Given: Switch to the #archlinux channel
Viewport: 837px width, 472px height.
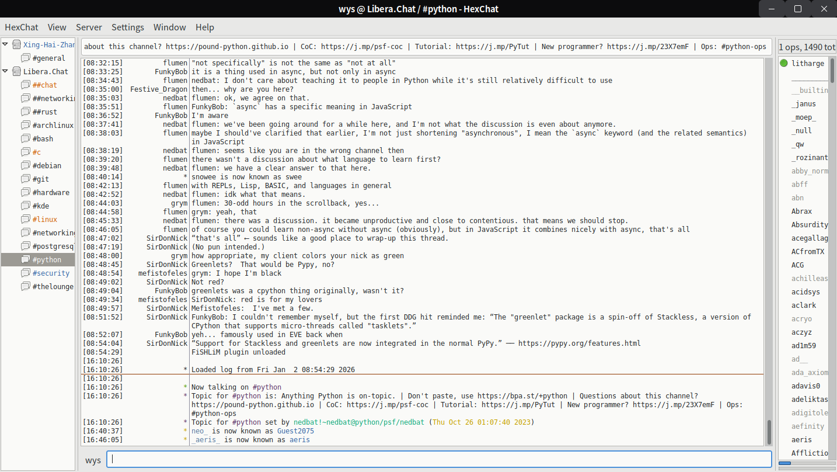Looking at the screenshot, I should [x=53, y=126].
